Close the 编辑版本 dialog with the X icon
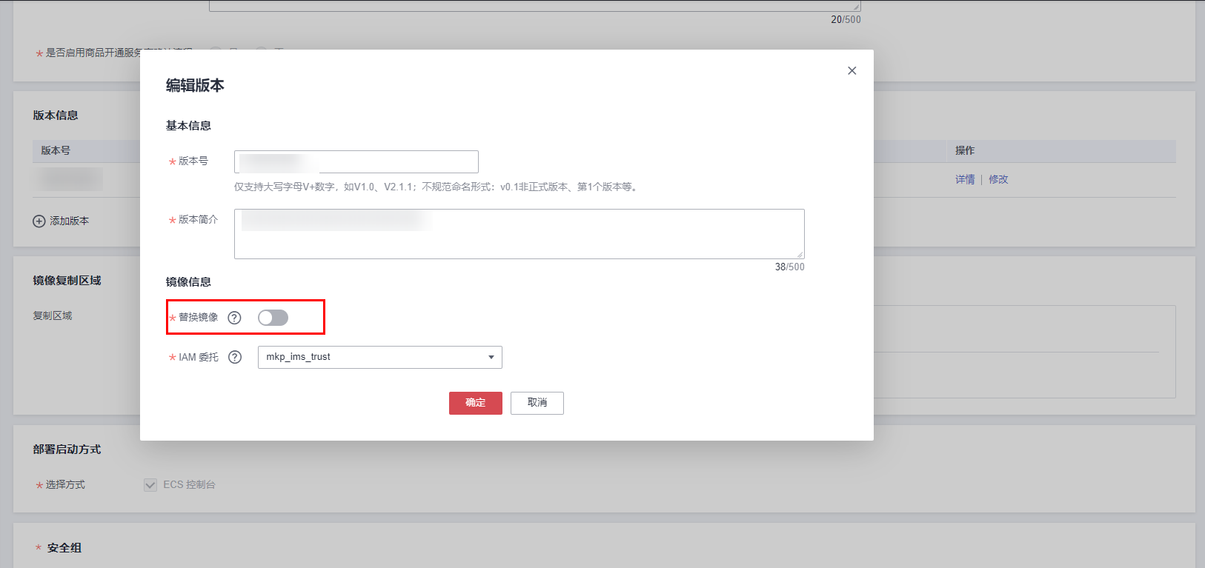 pyautogui.click(x=852, y=71)
